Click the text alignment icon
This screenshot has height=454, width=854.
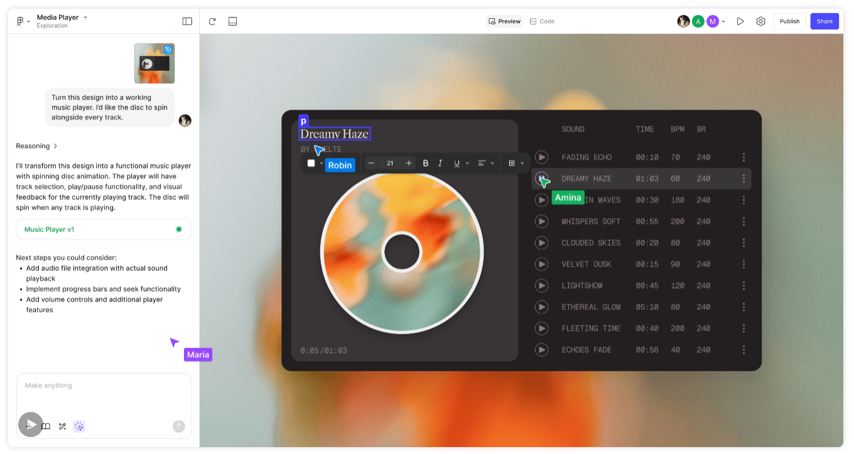[482, 163]
